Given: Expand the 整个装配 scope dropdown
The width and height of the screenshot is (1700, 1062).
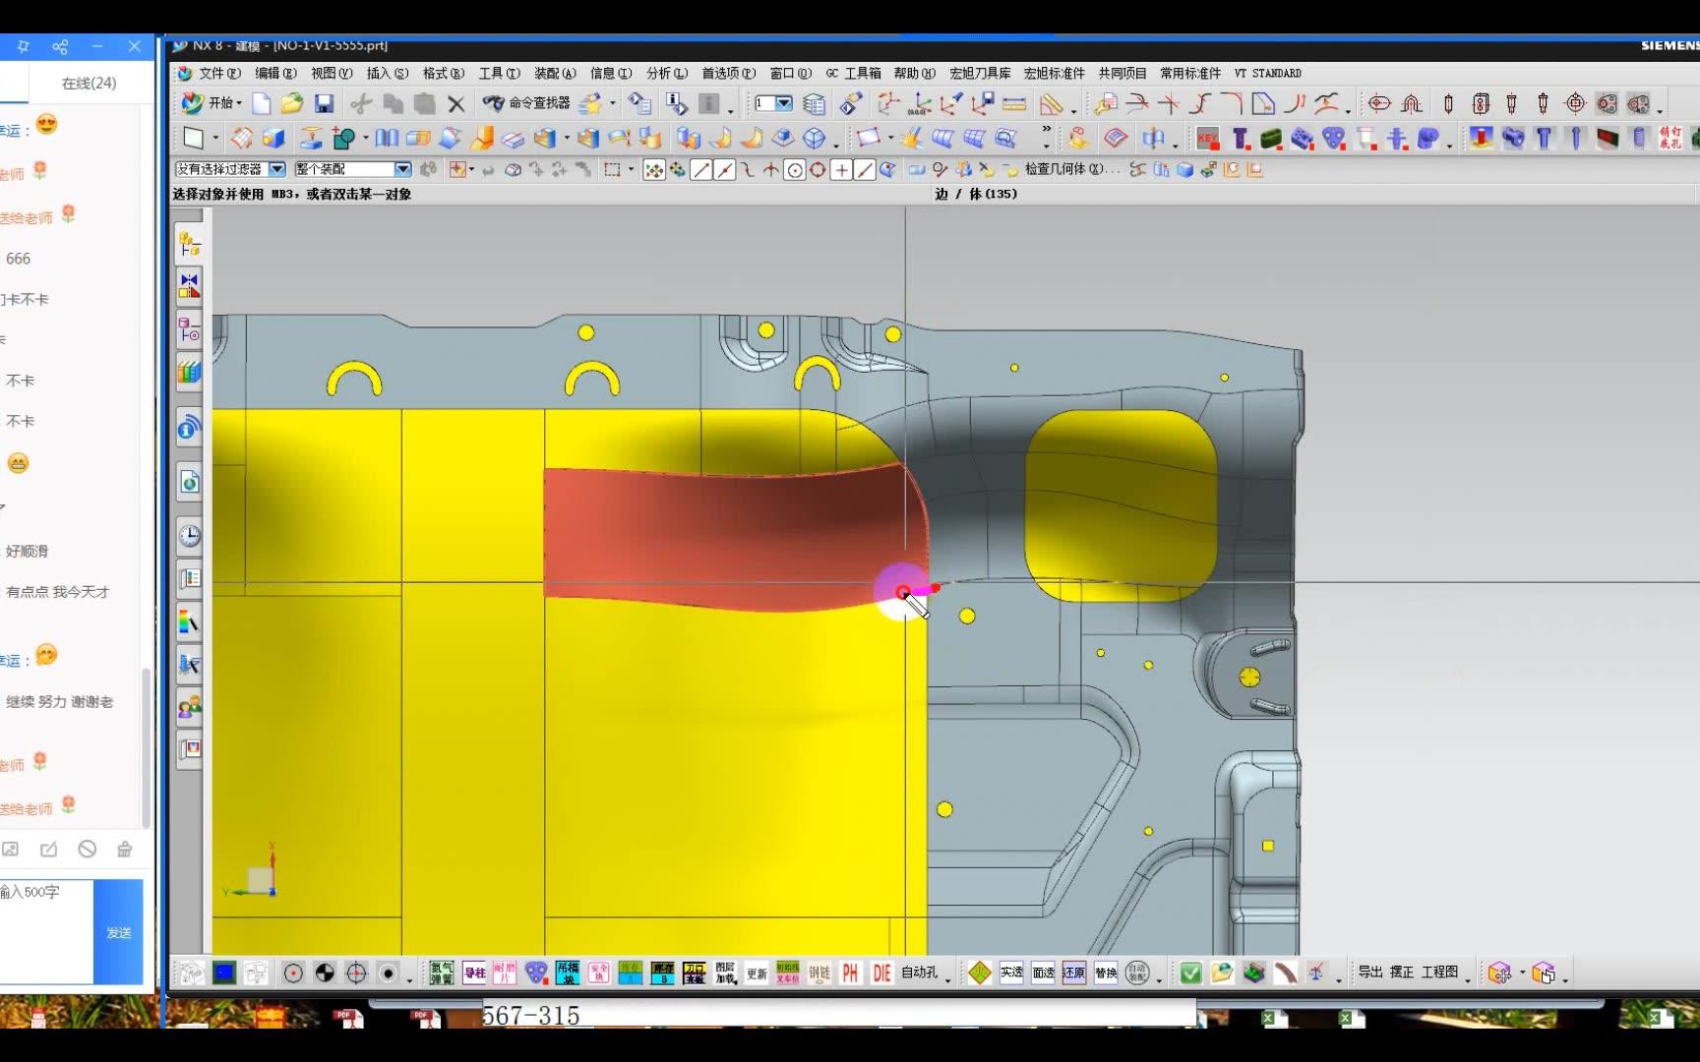Looking at the screenshot, I should coord(402,169).
